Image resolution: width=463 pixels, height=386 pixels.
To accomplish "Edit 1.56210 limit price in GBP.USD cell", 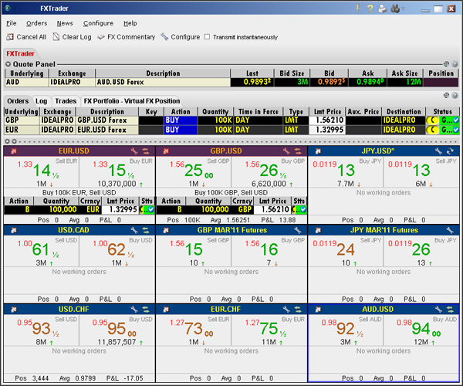I will pyautogui.click(x=272, y=209).
